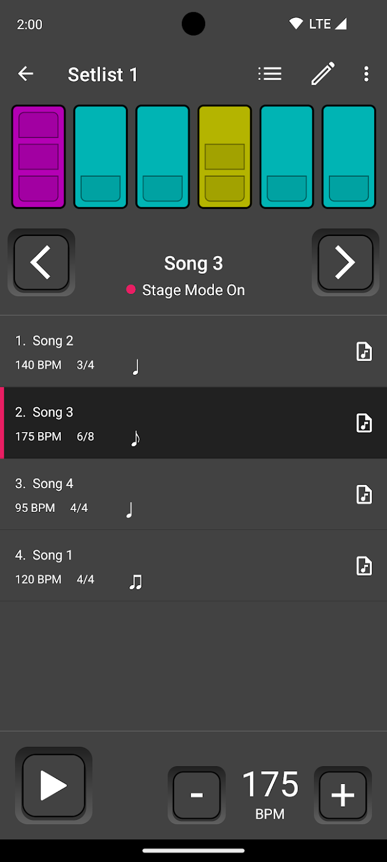The height and width of the screenshot is (862, 387).
Task: Start metronome with the play button
Action: (54, 785)
